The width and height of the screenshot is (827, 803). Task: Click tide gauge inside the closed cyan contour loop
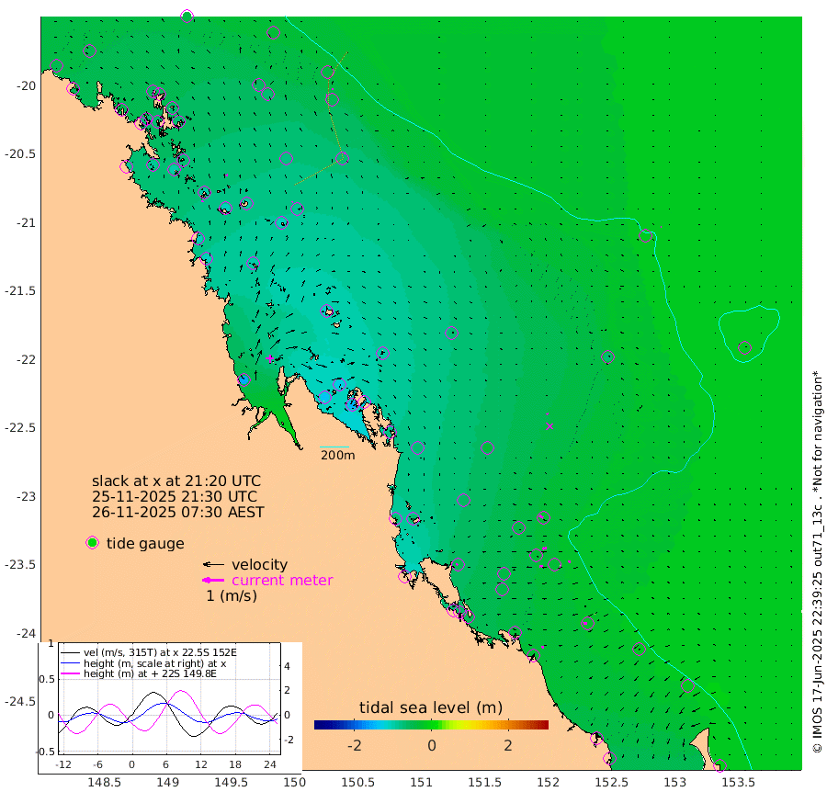[744, 347]
